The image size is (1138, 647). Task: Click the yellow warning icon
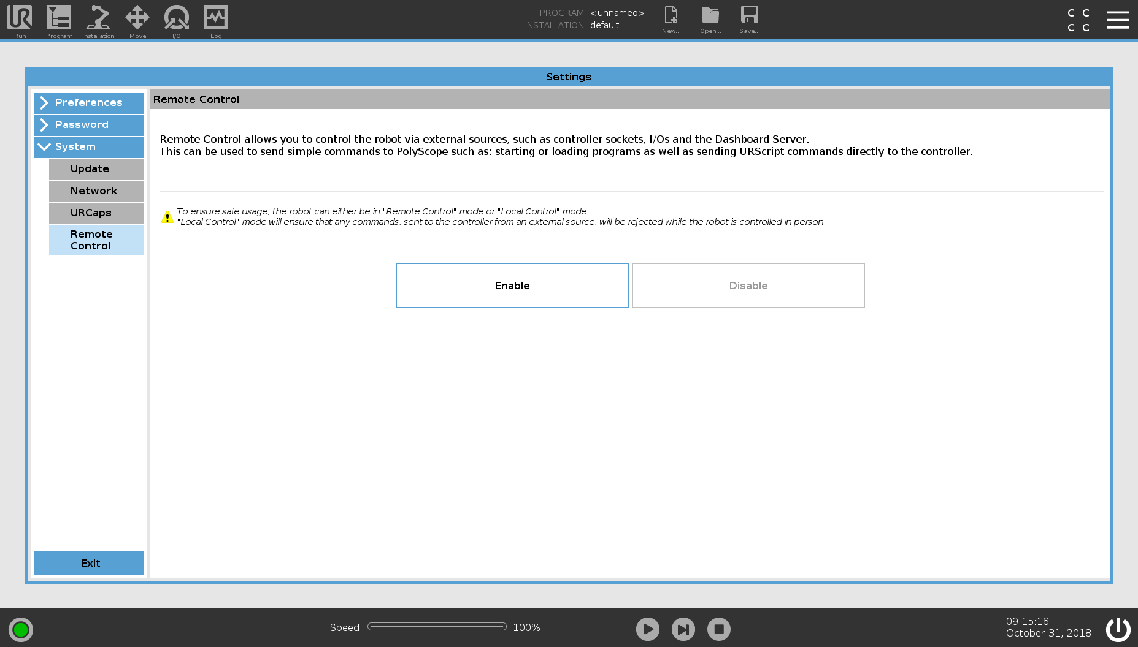pyautogui.click(x=167, y=217)
